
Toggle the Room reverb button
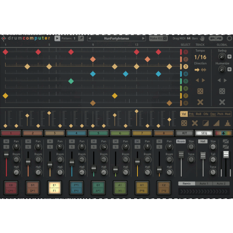(181, 141)
